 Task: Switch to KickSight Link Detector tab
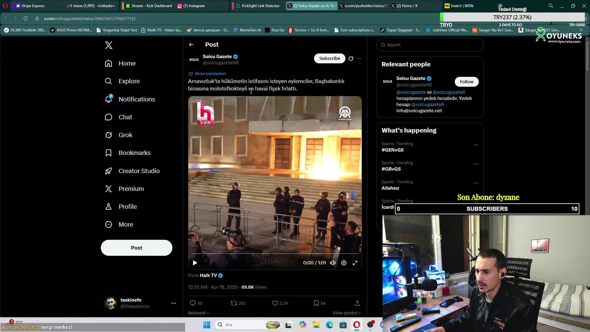tap(257, 6)
